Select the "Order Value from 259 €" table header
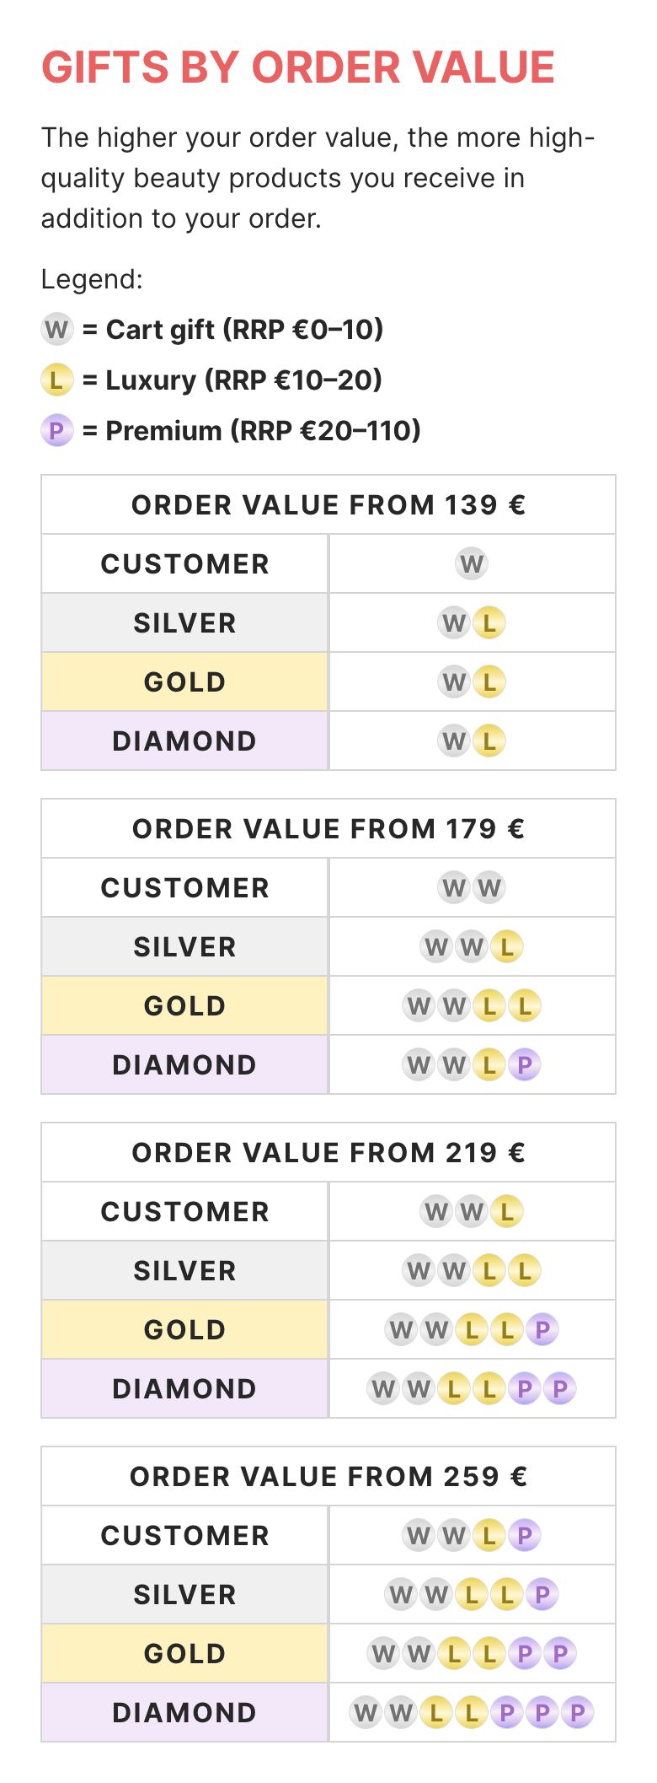 328,1476
